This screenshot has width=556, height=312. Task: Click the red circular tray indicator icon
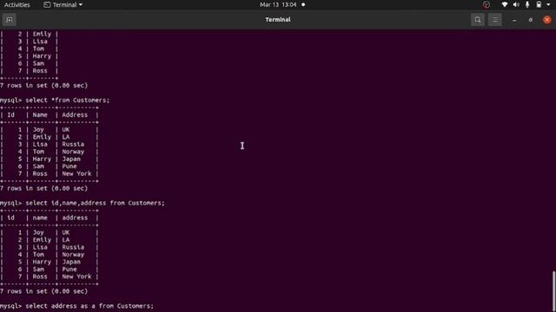(x=486, y=4)
